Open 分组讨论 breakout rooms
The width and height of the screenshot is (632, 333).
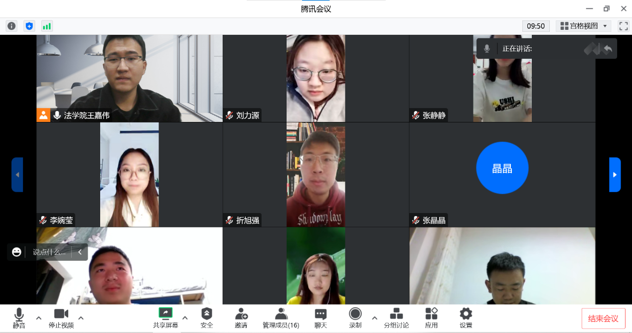coord(396,318)
